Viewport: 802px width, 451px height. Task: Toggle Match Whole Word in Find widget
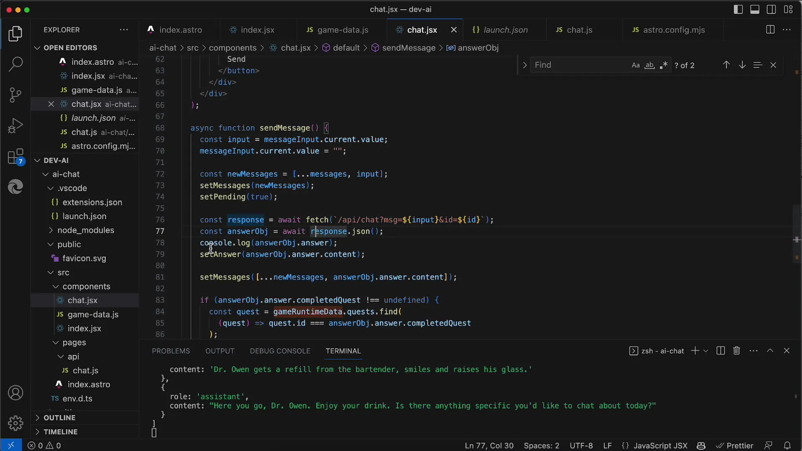[x=649, y=65]
